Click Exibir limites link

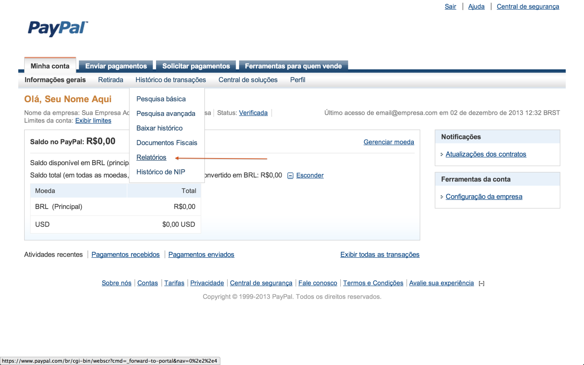93,121
